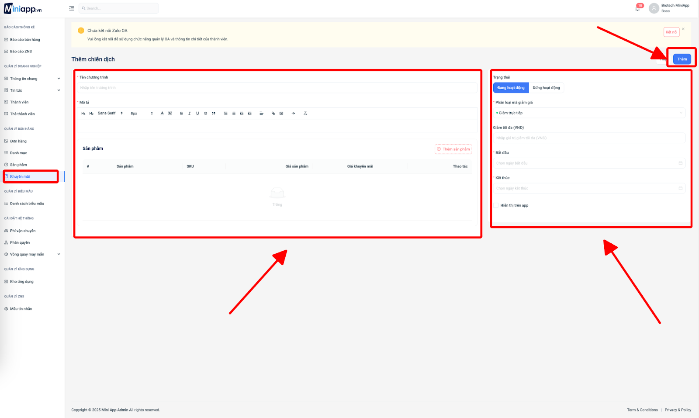Expand the 'Vòng quay may mắn' group
The height and width of the screenshot is (418, 699).
[x=32, y=254]
